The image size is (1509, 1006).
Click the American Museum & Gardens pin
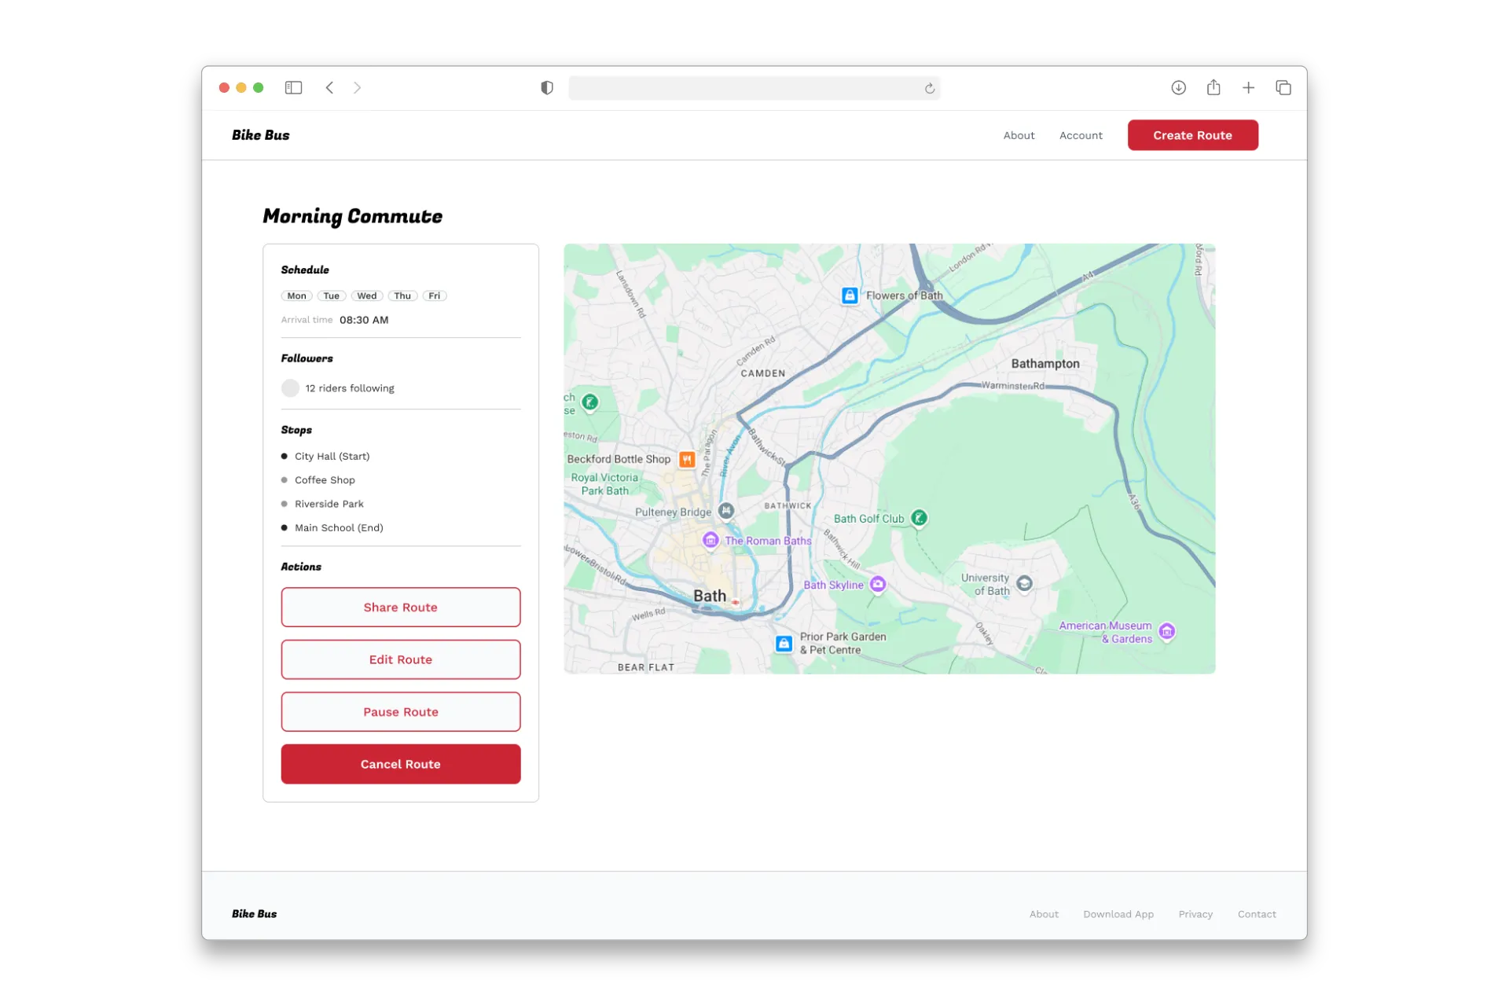tap(1167, 631)
